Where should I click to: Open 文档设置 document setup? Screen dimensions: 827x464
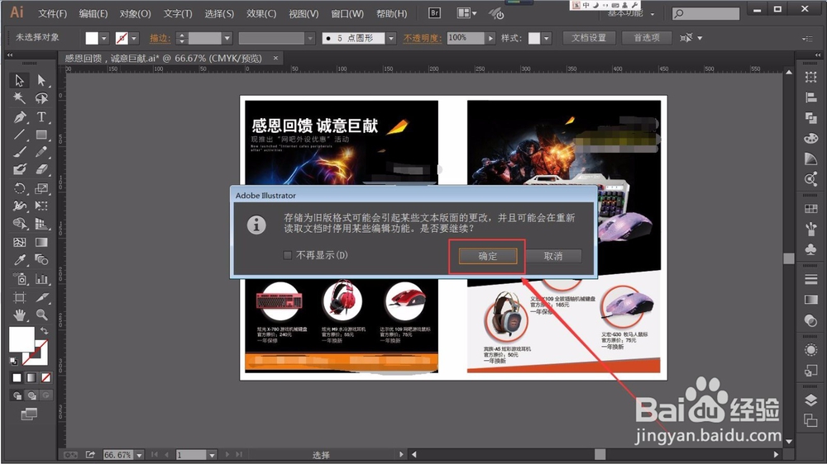(x=589, y=38)
